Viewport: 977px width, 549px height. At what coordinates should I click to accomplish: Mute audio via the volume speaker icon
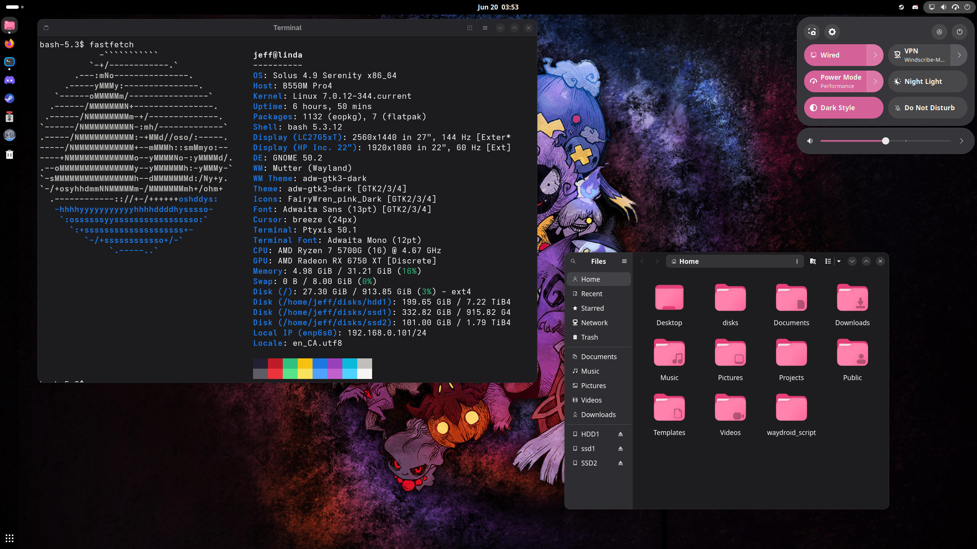click(x=810, y=141)
